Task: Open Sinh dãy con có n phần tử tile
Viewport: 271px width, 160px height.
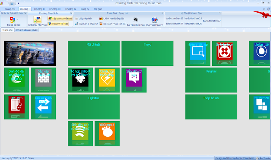Action: tap(80, 134)
